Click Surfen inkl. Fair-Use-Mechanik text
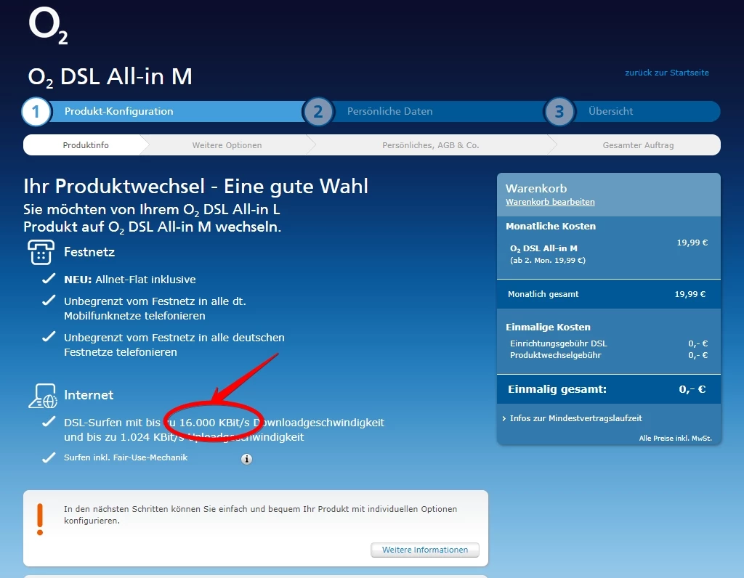The height and width of the screenshot is (578, 744). click(x=125, y=457)
